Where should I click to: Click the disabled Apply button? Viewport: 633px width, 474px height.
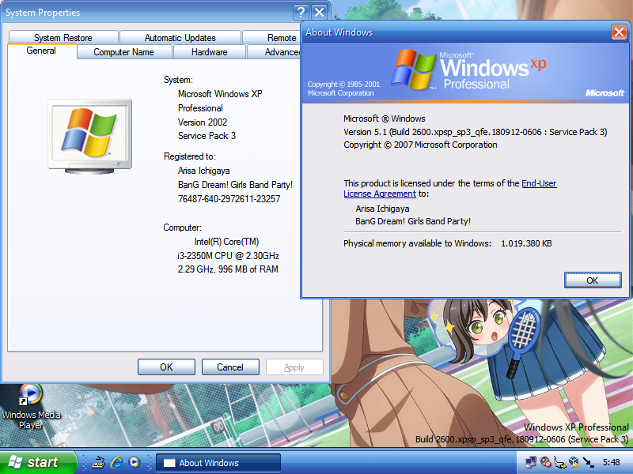pyautogui.click(x=294, y=367)
